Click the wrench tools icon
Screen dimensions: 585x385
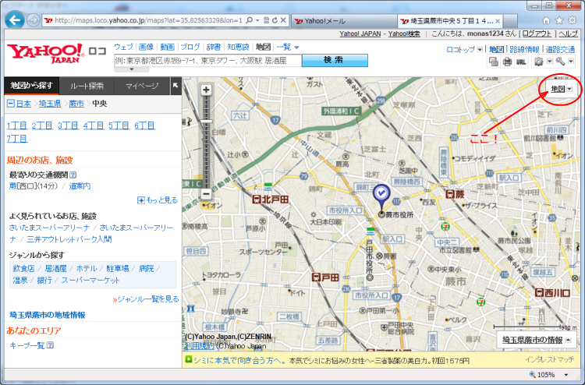pos(560,62)
